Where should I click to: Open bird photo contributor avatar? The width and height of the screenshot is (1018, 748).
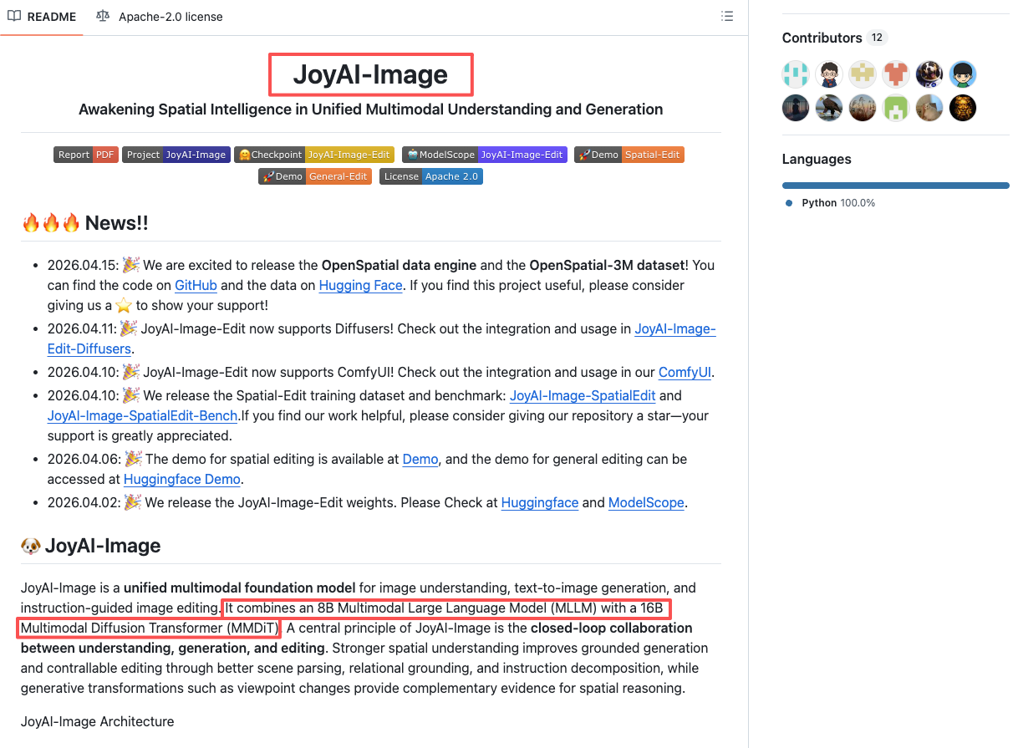[829, 108]
